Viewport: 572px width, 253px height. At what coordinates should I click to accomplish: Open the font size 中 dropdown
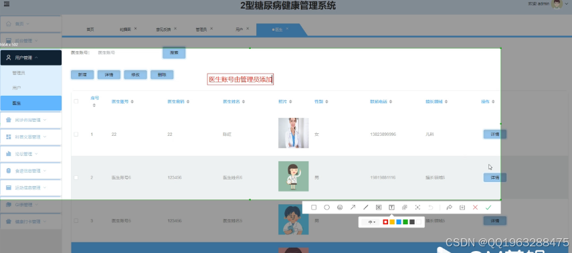(x=372, y=222)
